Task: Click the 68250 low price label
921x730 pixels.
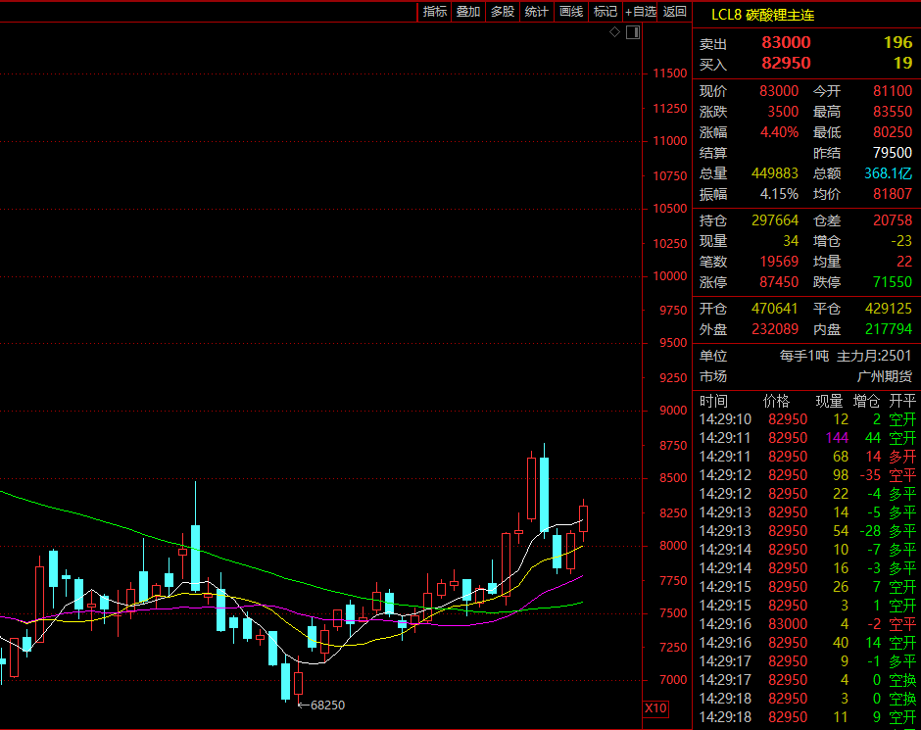Action: click(327, 705)
